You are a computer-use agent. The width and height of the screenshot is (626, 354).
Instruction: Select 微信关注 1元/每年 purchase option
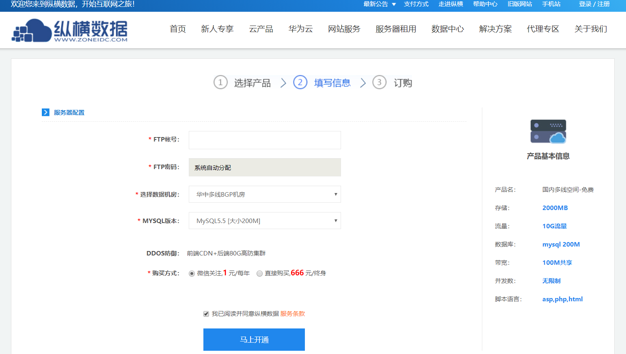(192, 274)
